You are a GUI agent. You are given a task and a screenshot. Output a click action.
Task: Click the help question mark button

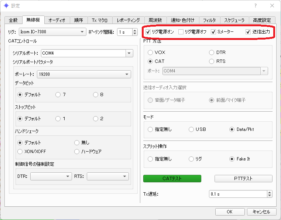256,6
